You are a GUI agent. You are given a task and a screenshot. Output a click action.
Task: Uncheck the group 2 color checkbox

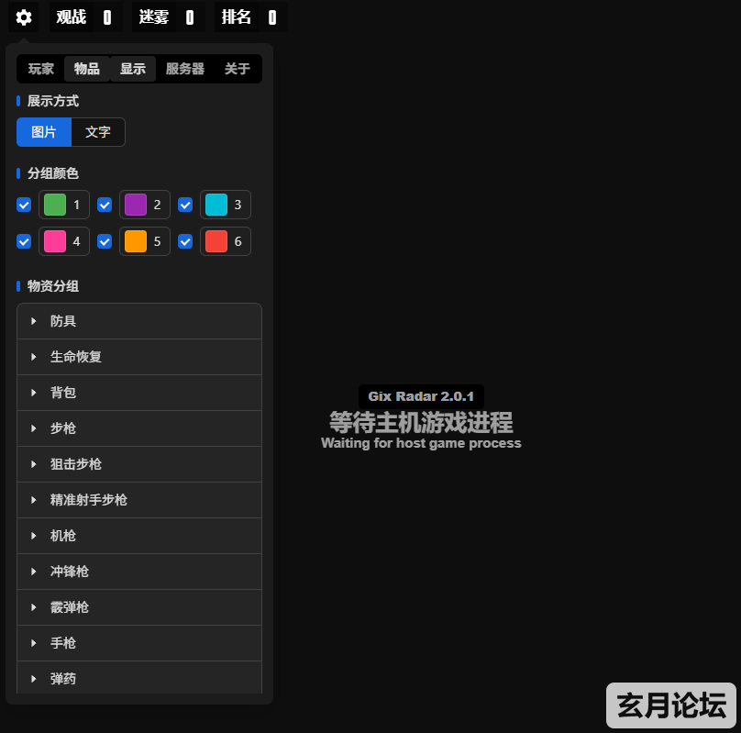tap(105, 205)
